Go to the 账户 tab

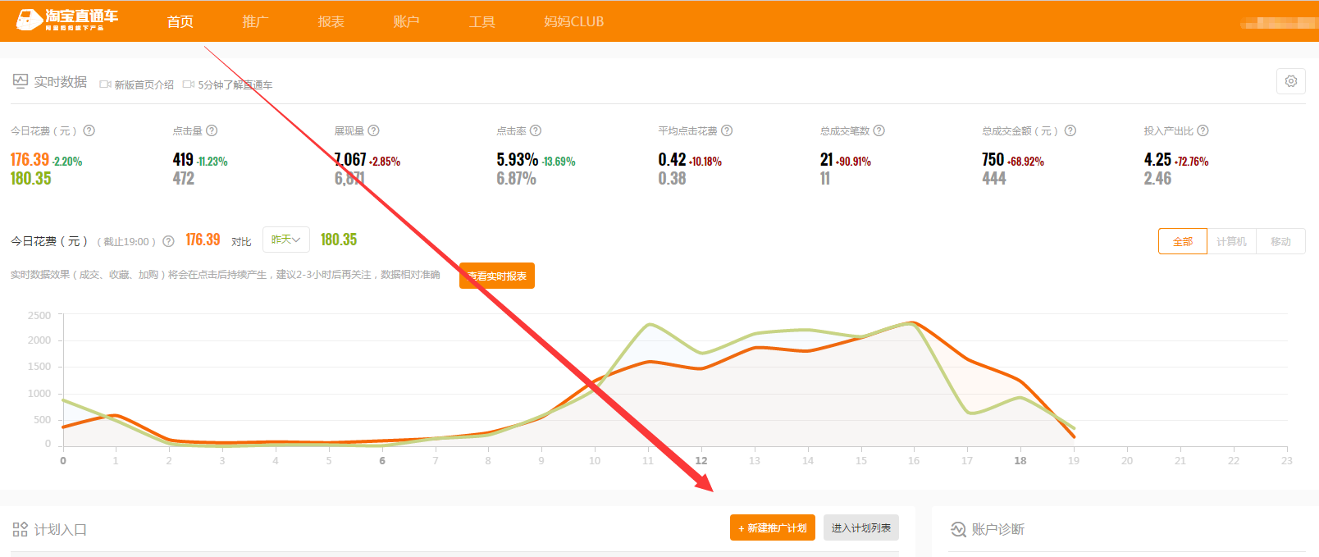point(406,21)
